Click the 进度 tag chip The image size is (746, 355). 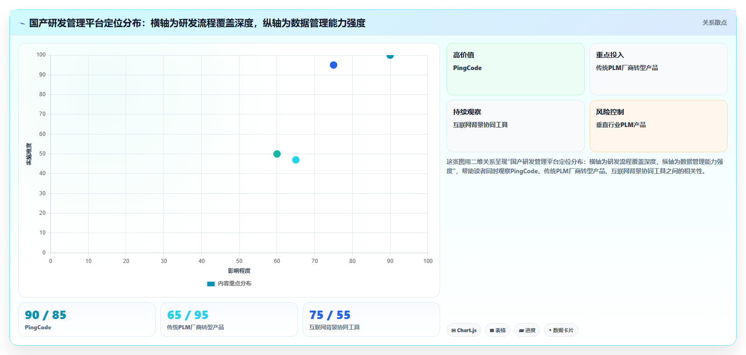click(x=527, y=330)
